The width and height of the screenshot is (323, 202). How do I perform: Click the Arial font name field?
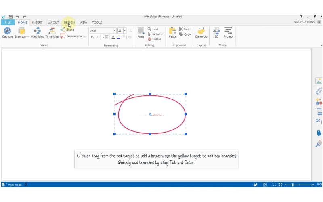point(101,31)
